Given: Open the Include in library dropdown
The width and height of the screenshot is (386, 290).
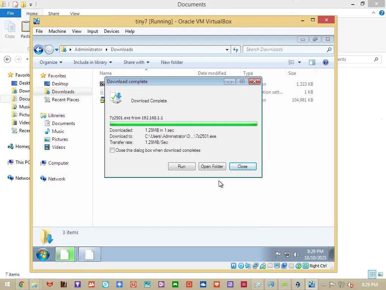Looking at the screenshot, I should point(93,62).
